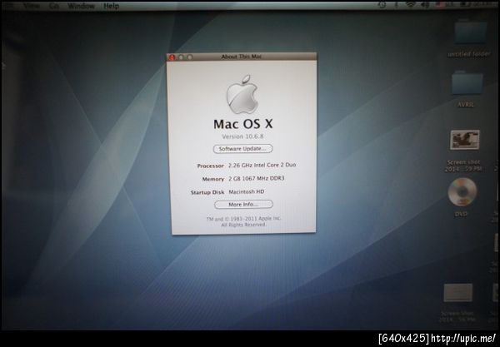Viewport: 500px width, 347px height.
Task: Open the AVRIL folder icon
Action: (x=467, y=82)
